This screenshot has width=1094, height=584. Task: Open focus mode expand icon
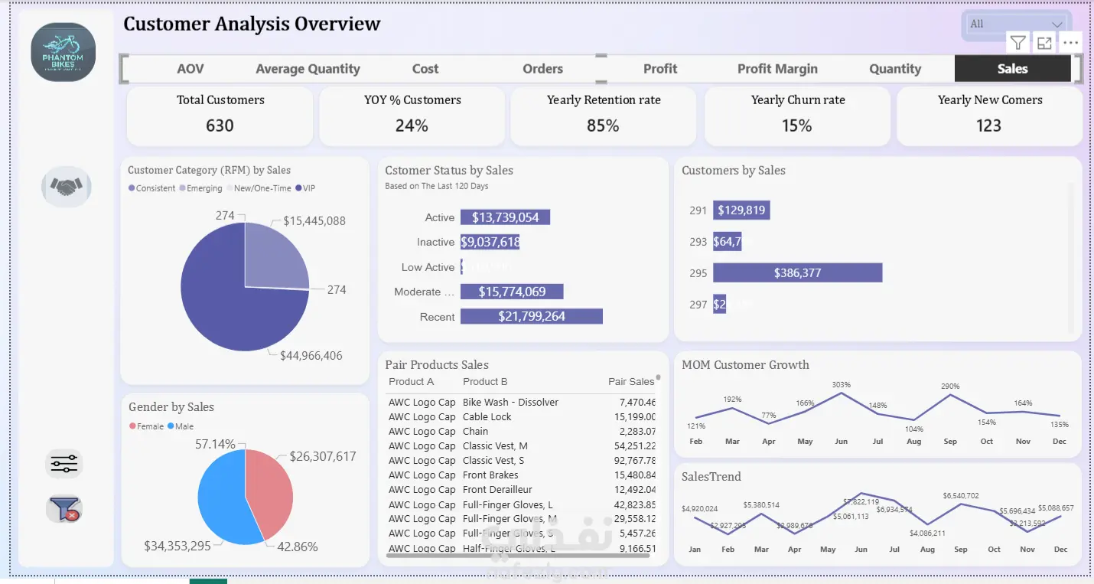coord(1044,43)
